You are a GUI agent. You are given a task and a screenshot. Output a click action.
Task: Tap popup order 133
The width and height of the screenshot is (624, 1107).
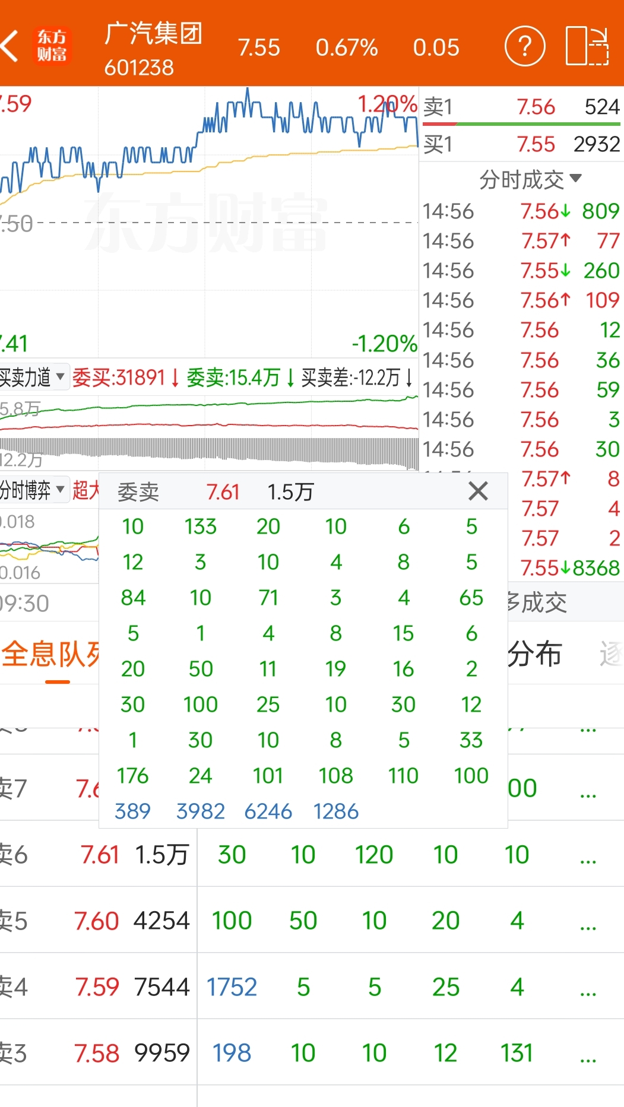coord(201,526)
